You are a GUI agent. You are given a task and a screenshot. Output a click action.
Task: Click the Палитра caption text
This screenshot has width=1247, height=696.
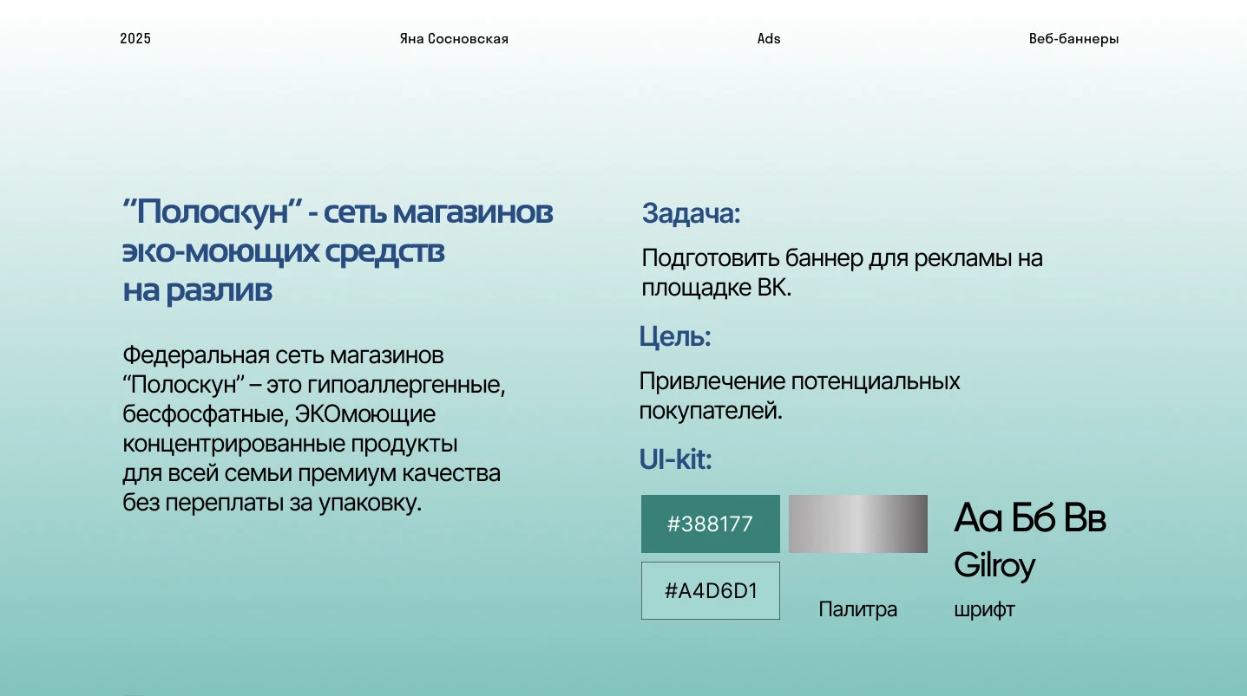point(857,609)
